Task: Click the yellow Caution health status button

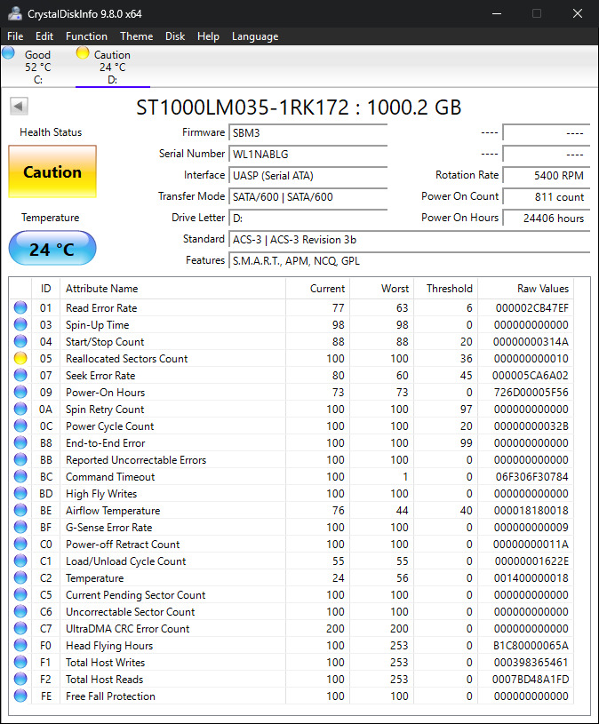Action: [x=52, y=172]
